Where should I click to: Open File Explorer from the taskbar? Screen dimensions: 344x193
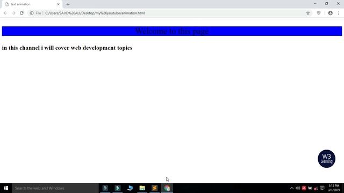tap(142, 188)
